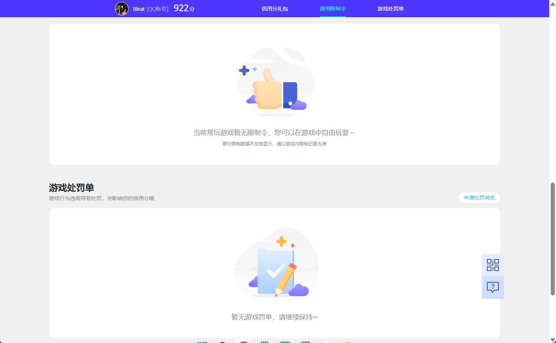The height and width of the screenshot is (343, 556).
Task: Click text 暂无游戏罚单，请继续保持~
Action: pos(274,317)
